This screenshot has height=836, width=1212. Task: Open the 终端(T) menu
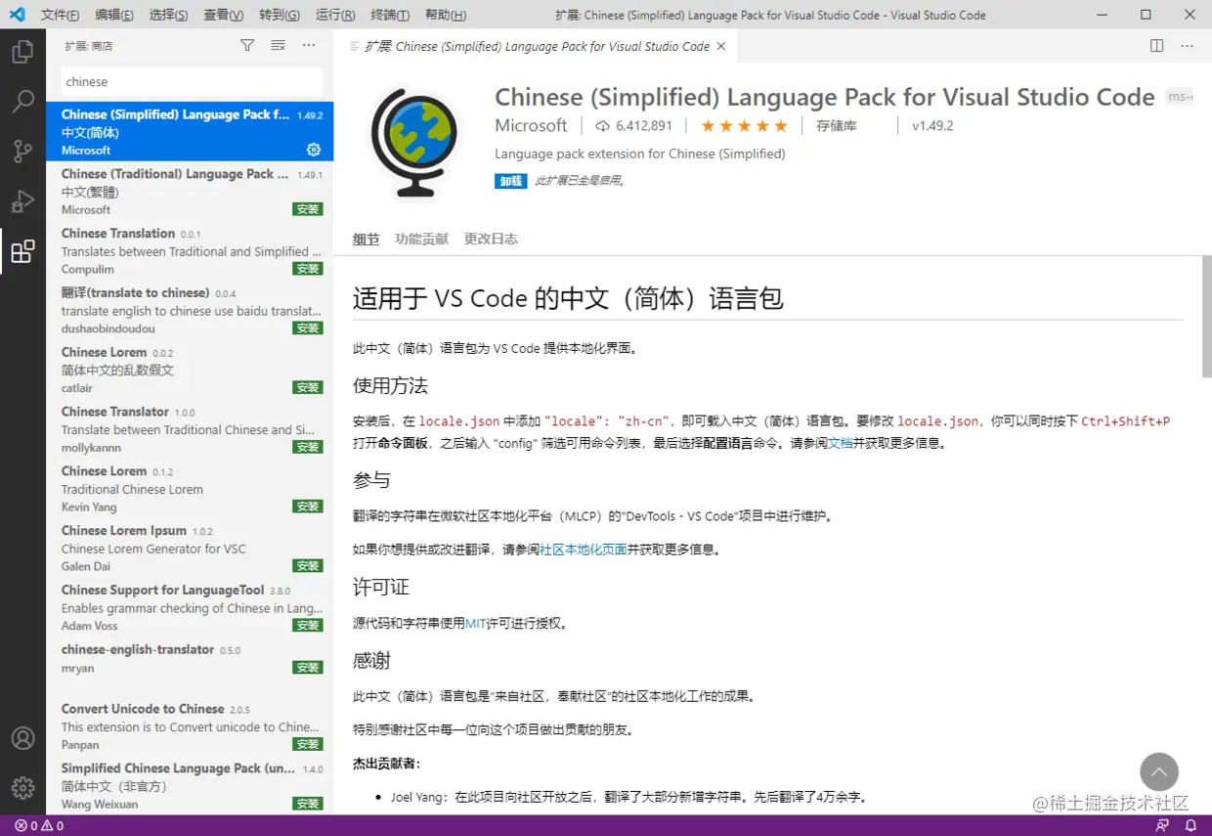[x=391, y=16]
